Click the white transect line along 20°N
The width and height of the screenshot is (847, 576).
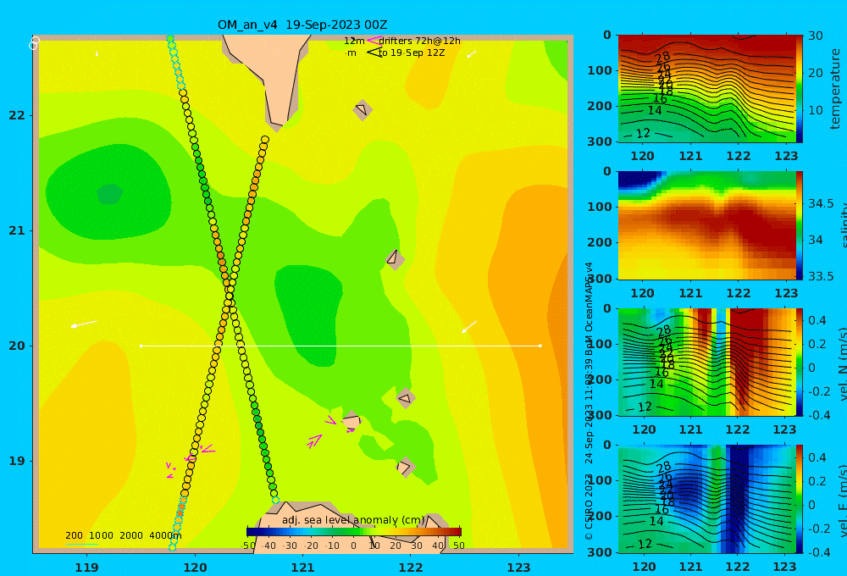pyautogui.click(x=340, y=346)
